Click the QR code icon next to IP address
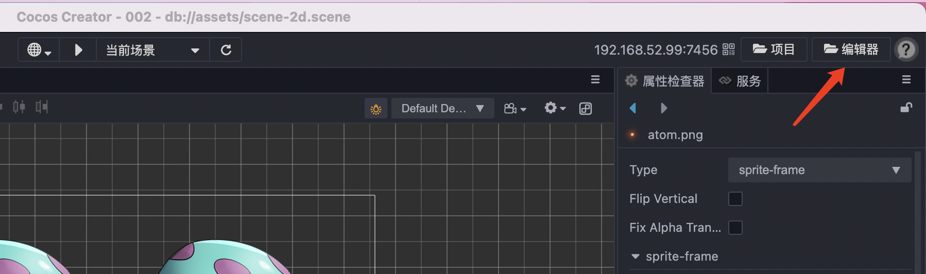This screenshot has width=926, height=274. point(728,49)
